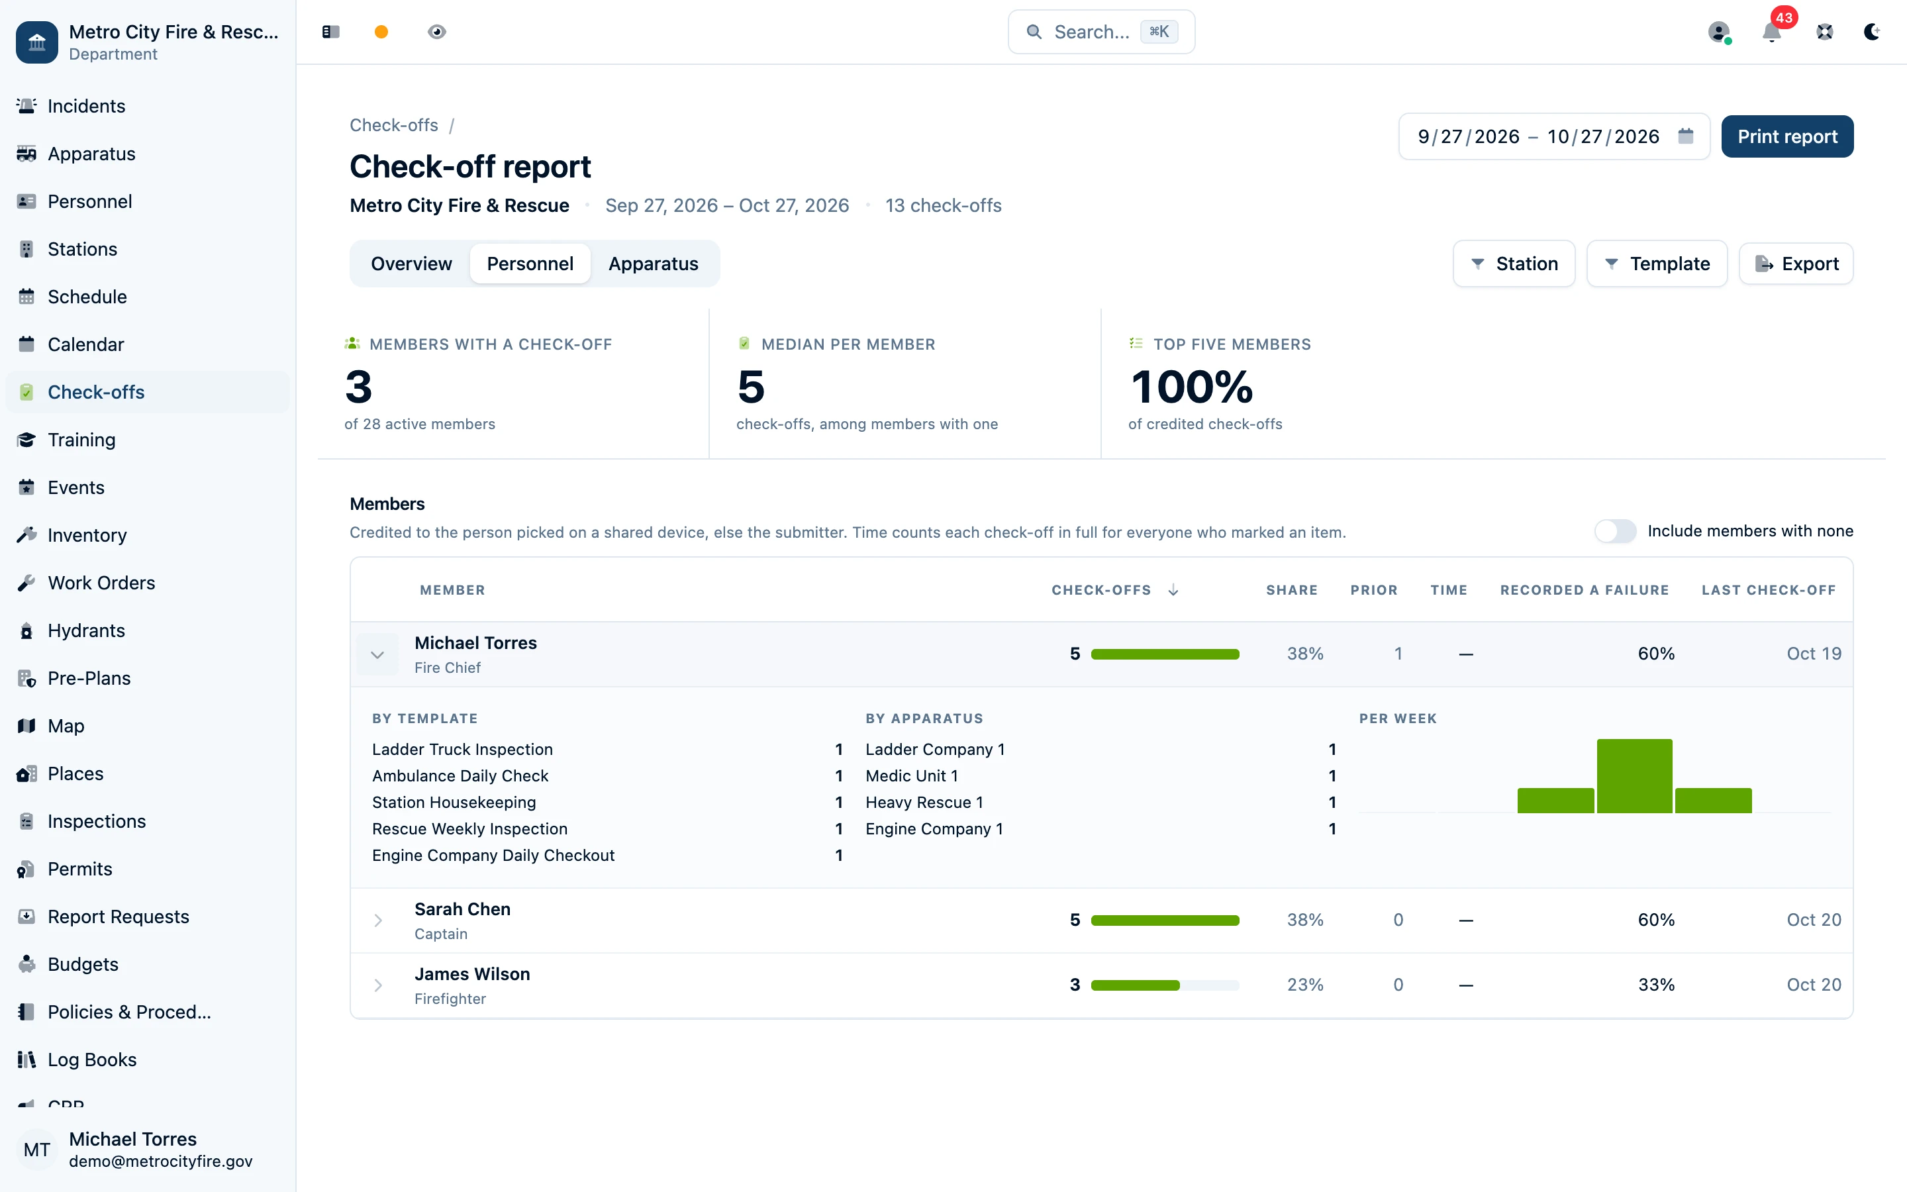Open the Template filter dropdown

[1657, 264]
